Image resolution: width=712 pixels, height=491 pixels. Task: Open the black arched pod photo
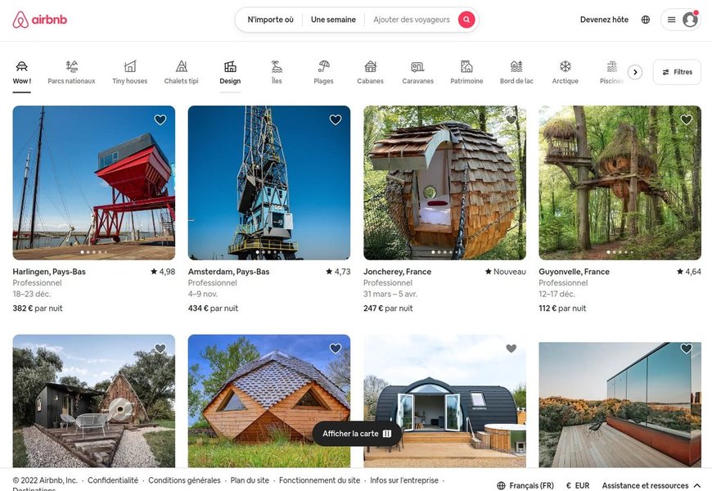[444, 401]
